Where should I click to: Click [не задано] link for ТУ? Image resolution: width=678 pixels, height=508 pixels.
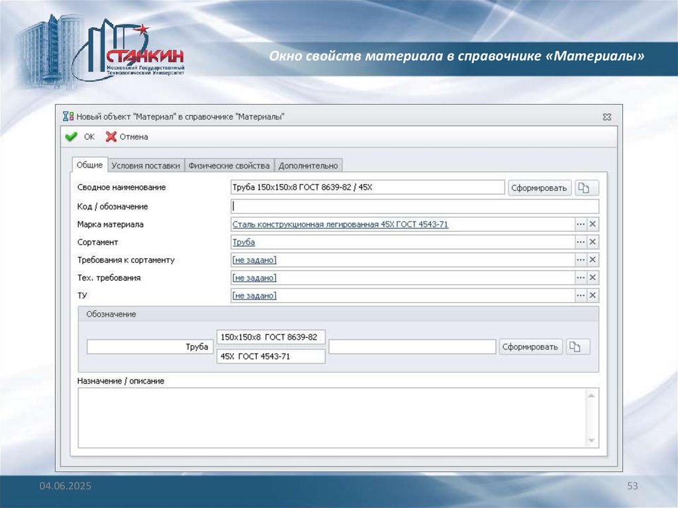[254, 295]
